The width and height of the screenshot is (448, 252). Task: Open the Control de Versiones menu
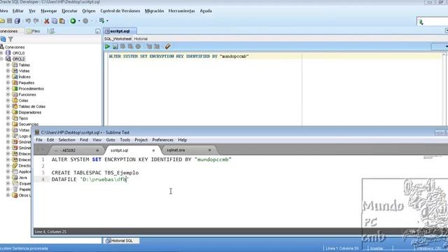[120, 11]
